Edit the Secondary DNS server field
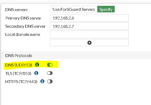 (x=89, y=26)
